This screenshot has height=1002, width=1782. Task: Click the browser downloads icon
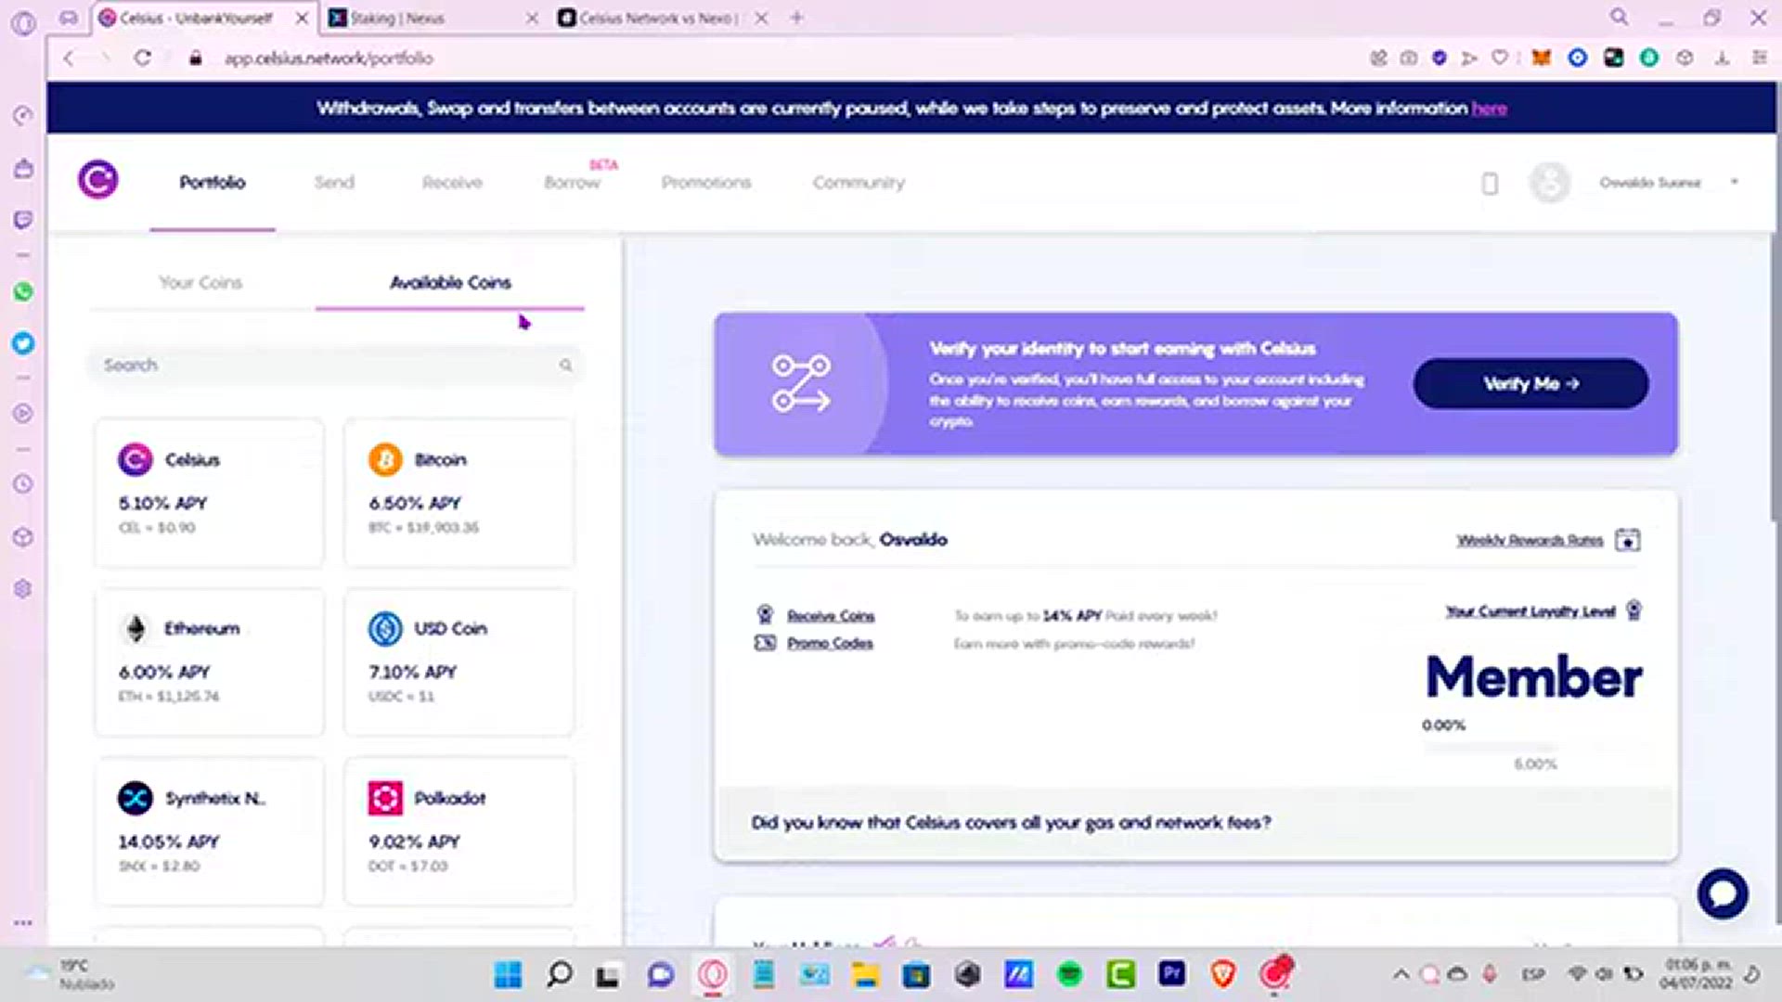(1722, 58)
